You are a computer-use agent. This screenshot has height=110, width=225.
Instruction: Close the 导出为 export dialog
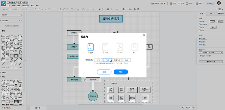pyautogui.click(x=144, y=35)
